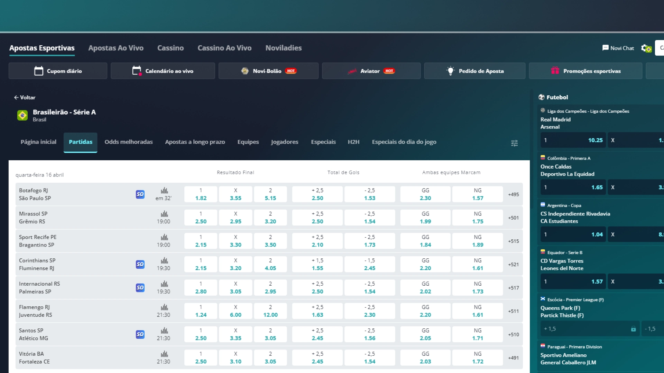Click the Brazil flag league icon
This screenshot has height=373, width=664.
point(22,115)
